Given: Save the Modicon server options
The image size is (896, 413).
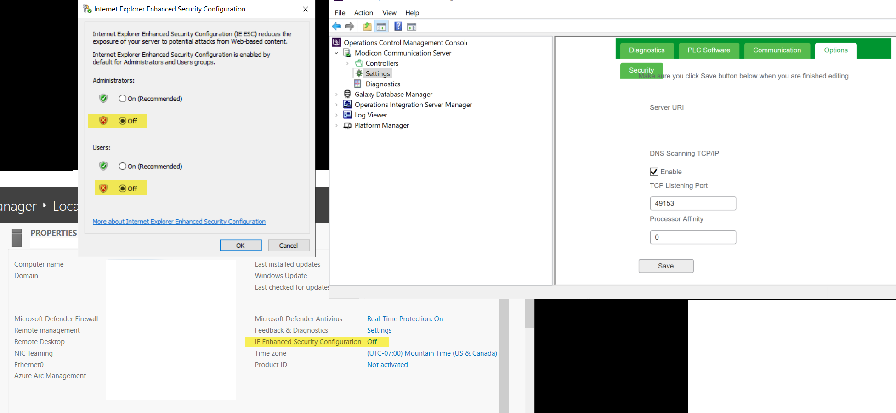Looking at the screenshot, I should [666, 266].
